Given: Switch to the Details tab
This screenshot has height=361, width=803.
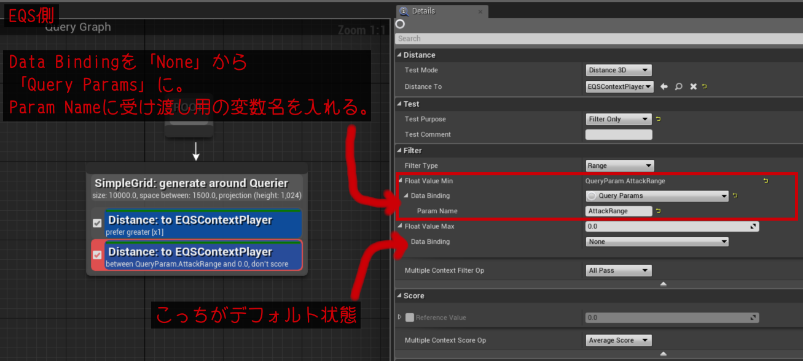Looking at the screenshot, I should 423,11.
